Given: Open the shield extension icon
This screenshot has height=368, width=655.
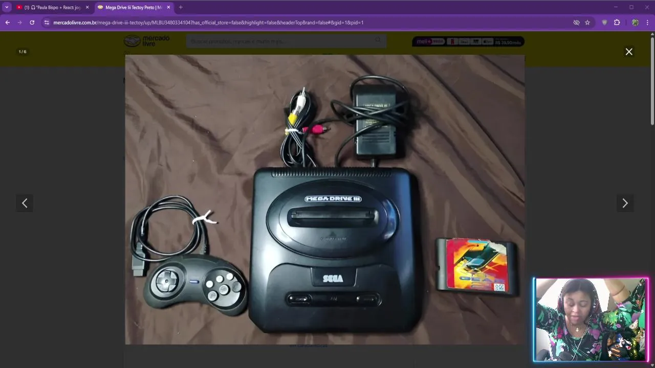Looking at the screenshot, I should point(604,22).
